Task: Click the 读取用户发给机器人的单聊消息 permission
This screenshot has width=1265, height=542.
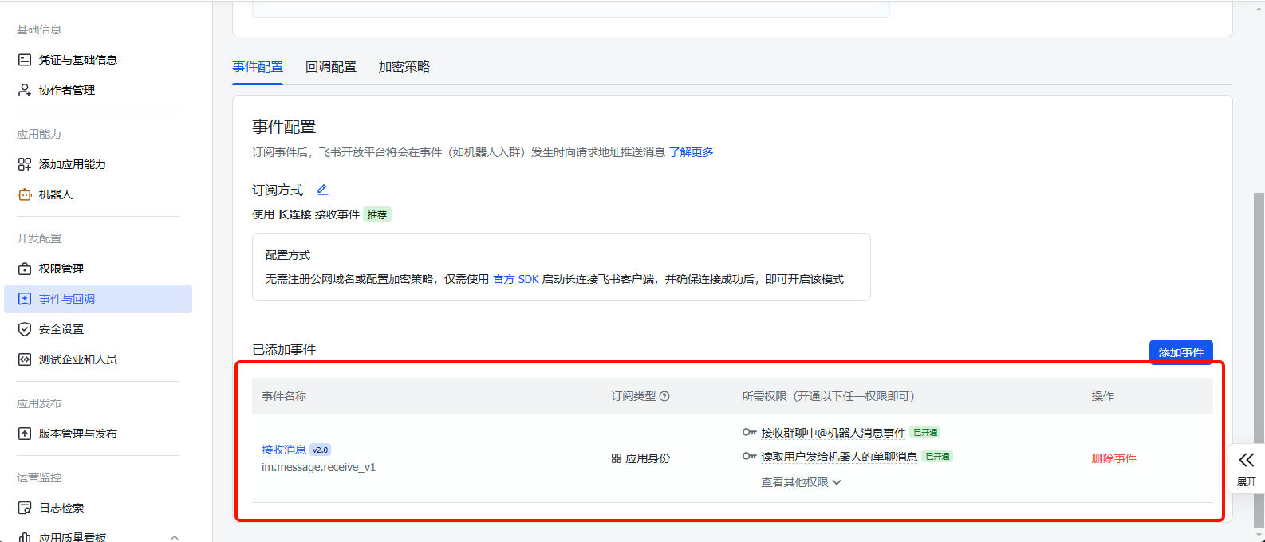Action: tap(839, 457)
